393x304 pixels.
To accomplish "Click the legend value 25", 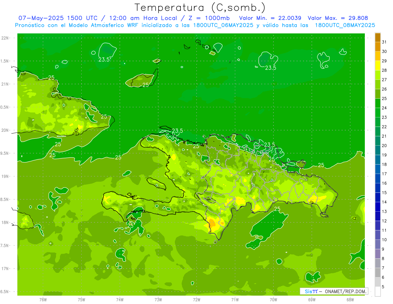I will tap(384, 98).
